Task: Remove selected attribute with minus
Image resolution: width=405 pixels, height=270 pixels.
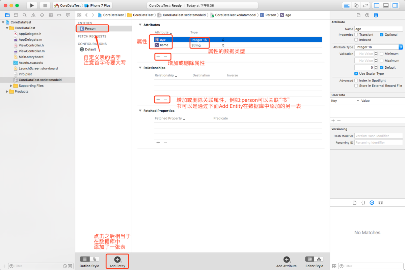Action: click(x=165, y=57)
